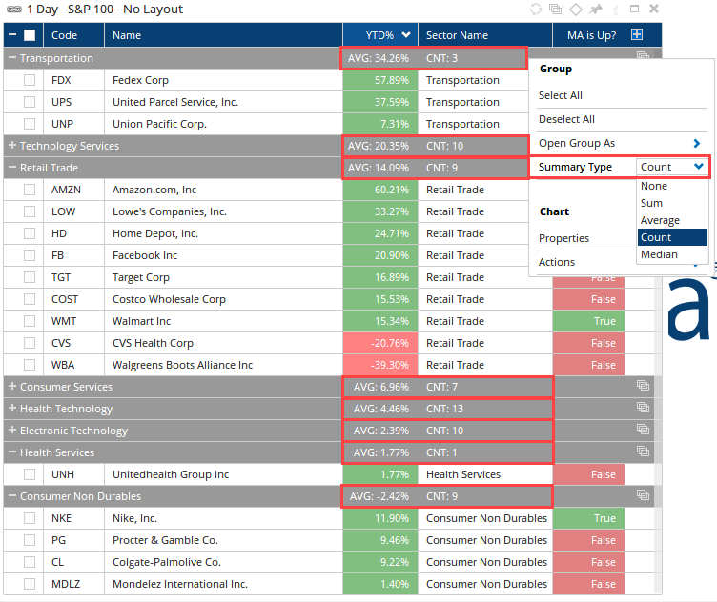Viewport: 717px width, 602px height.
Task: Click the -39.30% YTD cell
Action: [x=380, y=365]
